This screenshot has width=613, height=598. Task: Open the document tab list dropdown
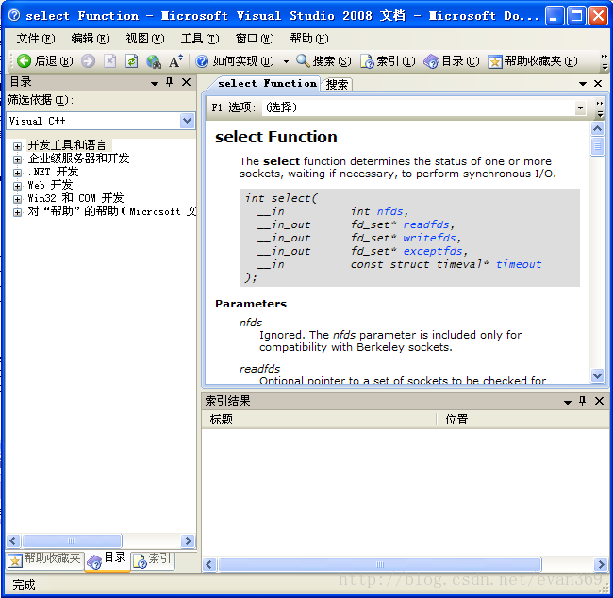click(583, 84)
